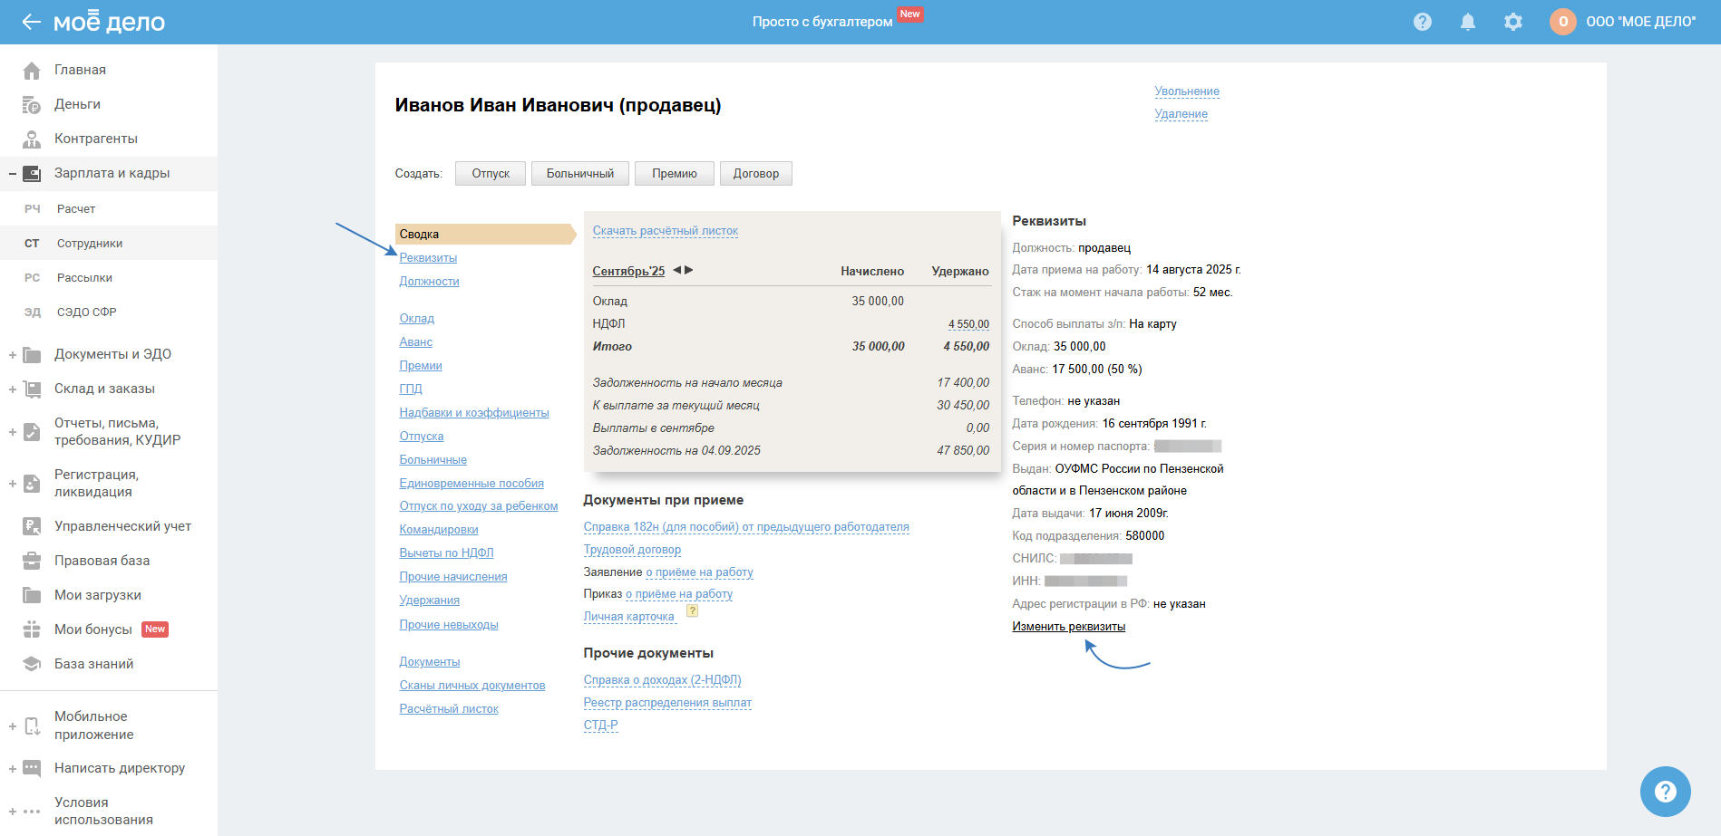Screen dimensions: 1721x836
Task: Click the round help chat button
Action: tap(1665, 792)
